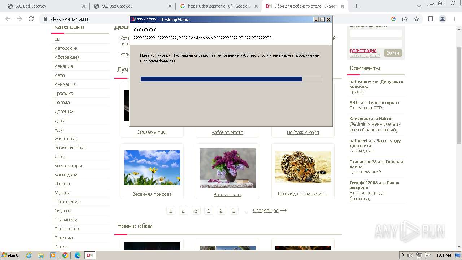
Task: Open the Авторские category
Action: (x=66, y=48)
